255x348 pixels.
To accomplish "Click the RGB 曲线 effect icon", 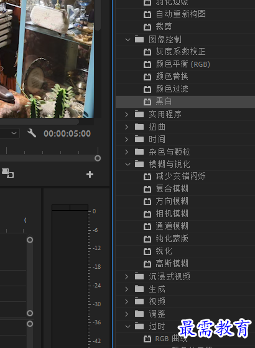I will coord(147,339).
